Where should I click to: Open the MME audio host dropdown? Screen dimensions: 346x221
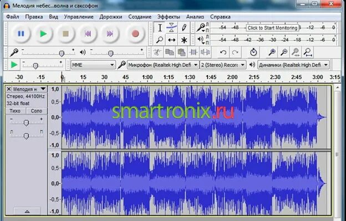pos(93,65)
